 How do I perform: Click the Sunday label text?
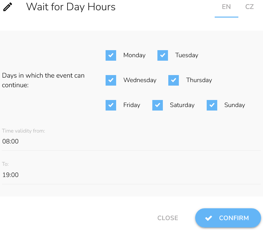pyautogui.click(x=235, y=105)
